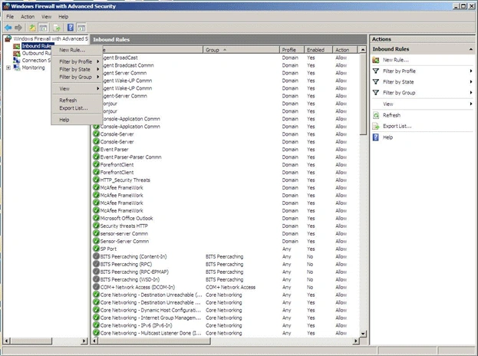Click the Show/Hide Action Pane toolbar icon
Viewport: 478px width, 356px height.
81,28
